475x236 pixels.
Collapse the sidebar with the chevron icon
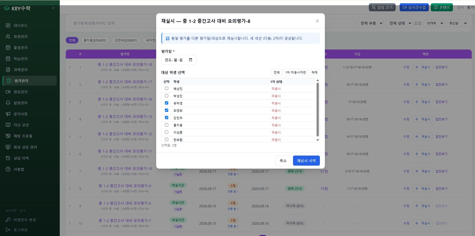tap(53, 8)
